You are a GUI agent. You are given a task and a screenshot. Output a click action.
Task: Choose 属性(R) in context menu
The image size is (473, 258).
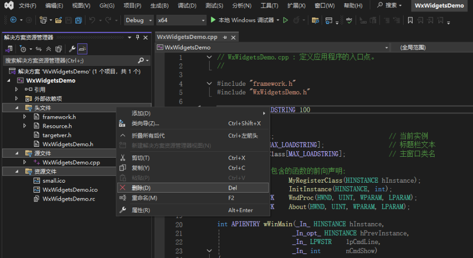(x=193, y=210)
